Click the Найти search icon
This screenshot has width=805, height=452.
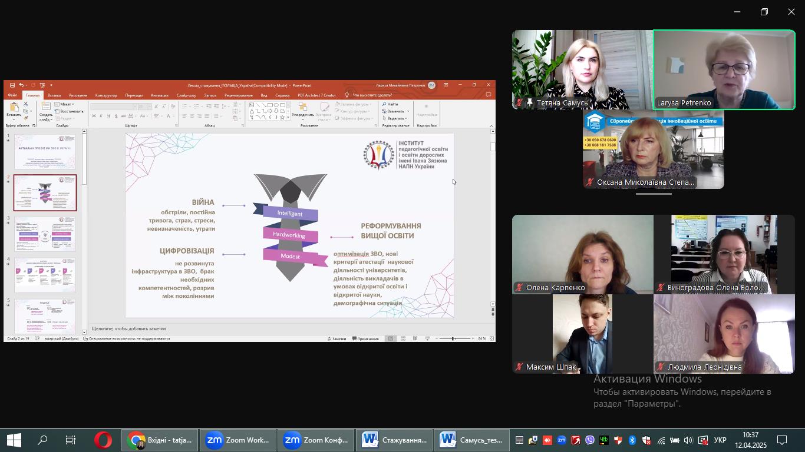click(x=384, y=104)
